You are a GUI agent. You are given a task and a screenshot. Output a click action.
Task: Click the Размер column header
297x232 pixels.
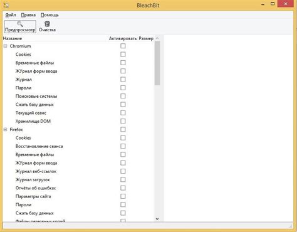coord(146,38)
